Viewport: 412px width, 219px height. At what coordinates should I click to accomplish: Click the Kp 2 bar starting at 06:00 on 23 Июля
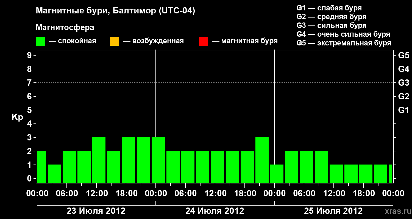pyautogui.click(x=69, y=167)
